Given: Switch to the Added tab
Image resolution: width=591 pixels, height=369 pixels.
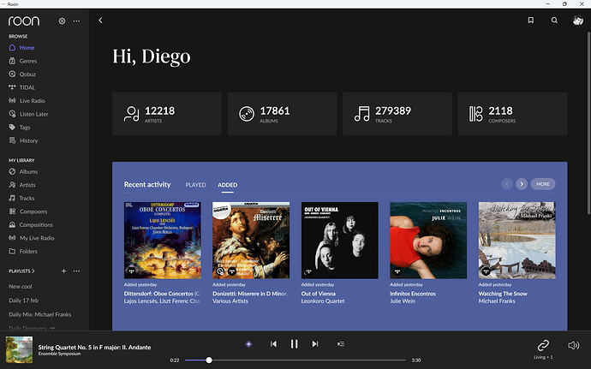Looking at the screenshot, I should [x=227, y=185].
